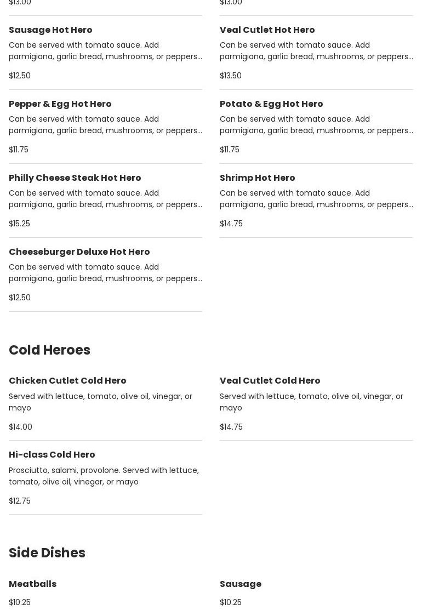Click the Cold Heroes section heading
Viewport: 422px width, 616px height.
tap(49, 350)
